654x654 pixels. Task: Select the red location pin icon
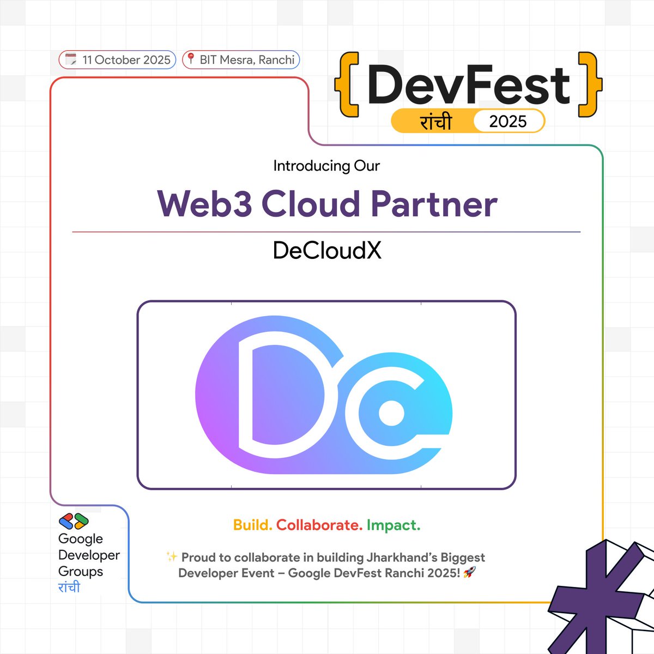pyautogui.click(x=191, y=59)
